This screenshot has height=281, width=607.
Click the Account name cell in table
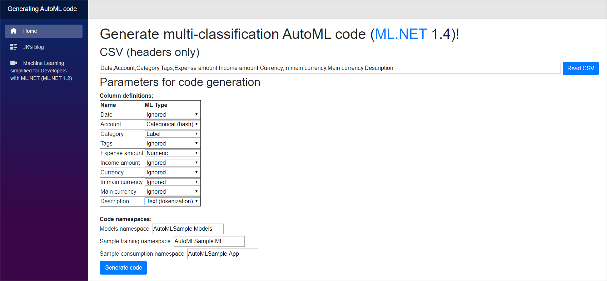click(122, 124)
